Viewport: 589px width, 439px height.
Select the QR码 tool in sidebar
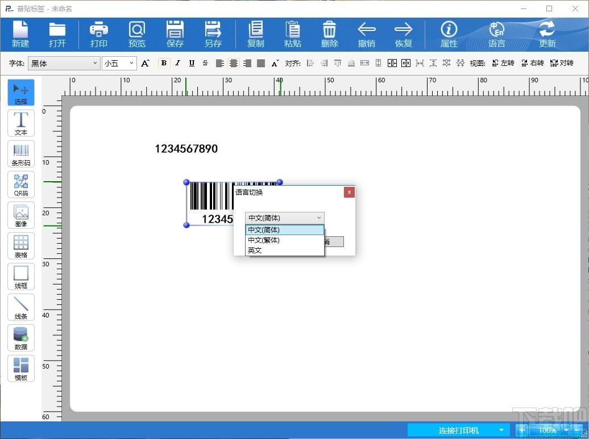click(21, 185)
